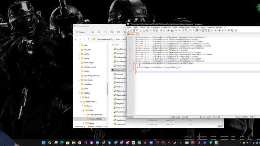Expand the .config folder in tree
This screenshot has height=146, width=260.
[79, 54]
